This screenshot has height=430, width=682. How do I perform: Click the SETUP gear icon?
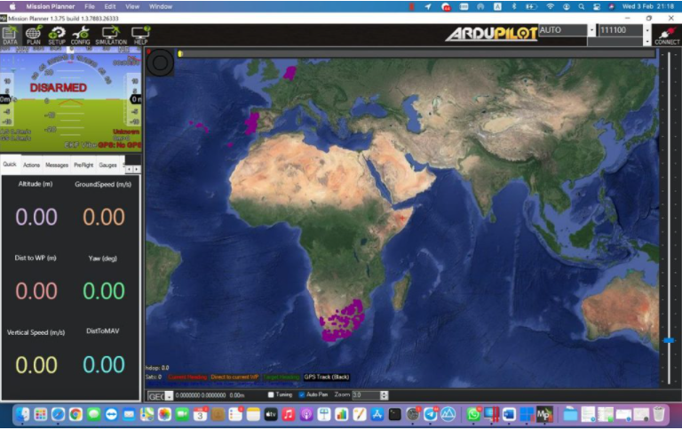point(57,35)
